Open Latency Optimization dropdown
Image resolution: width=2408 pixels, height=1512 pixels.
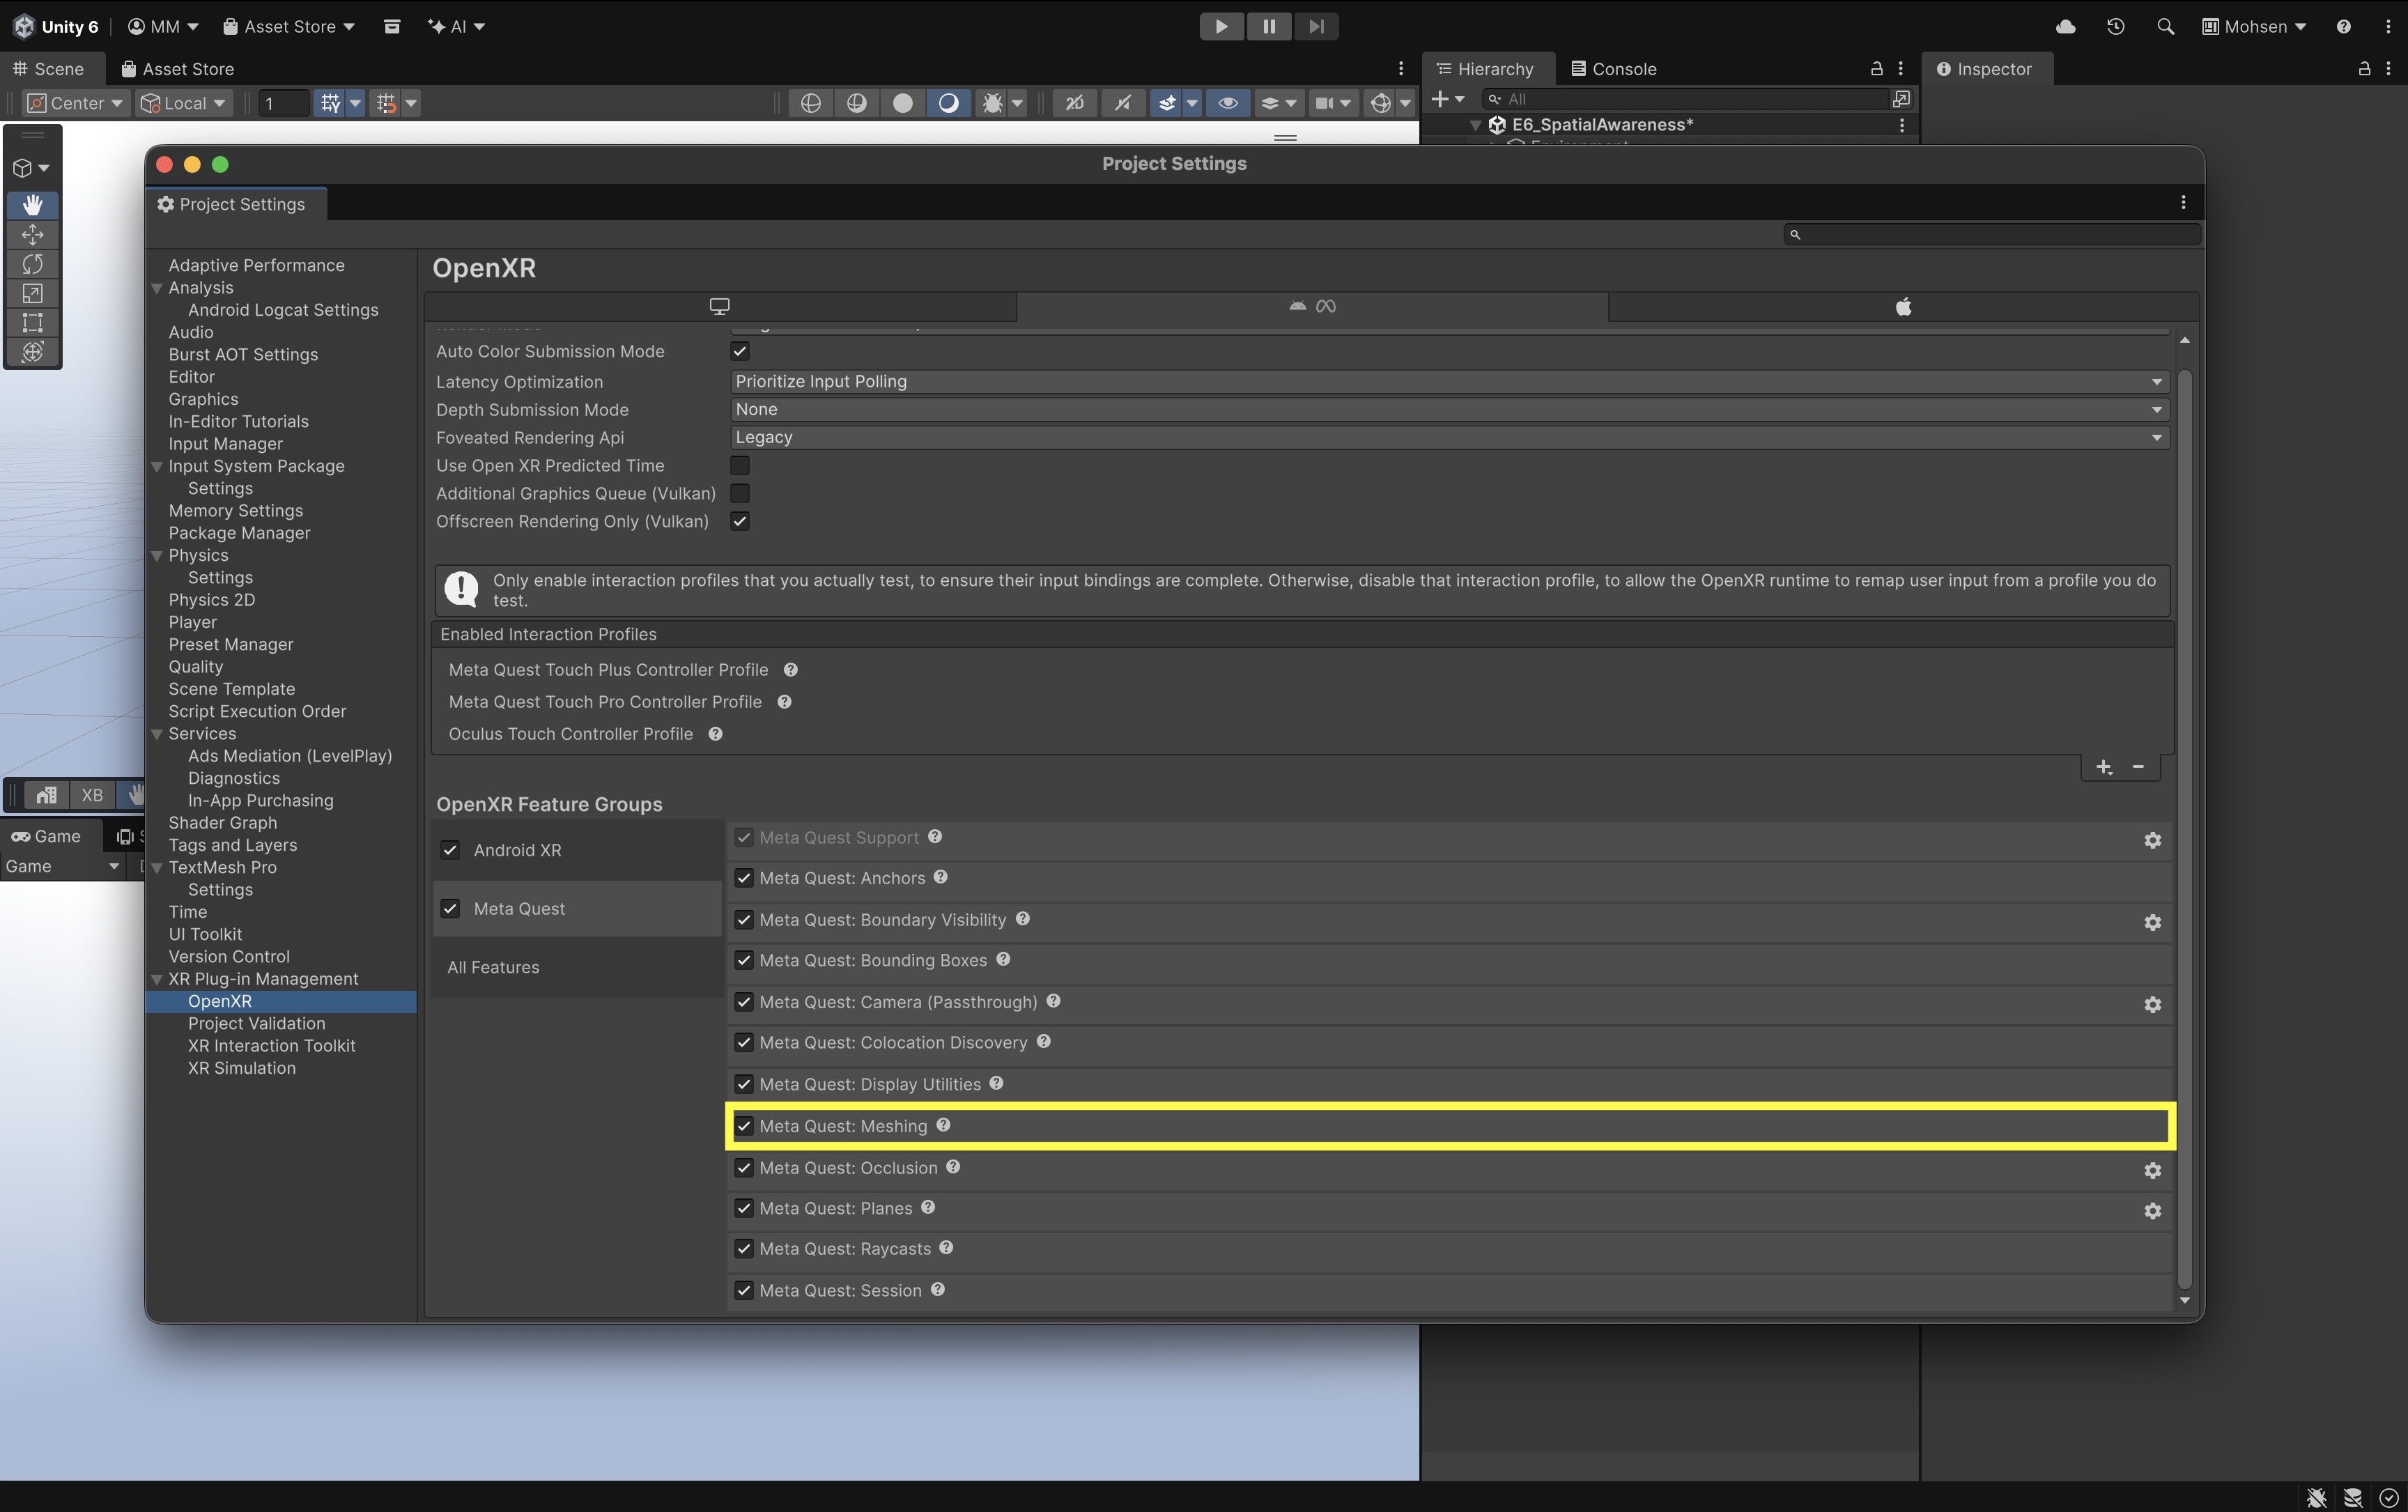click(x=1449, y=381)
